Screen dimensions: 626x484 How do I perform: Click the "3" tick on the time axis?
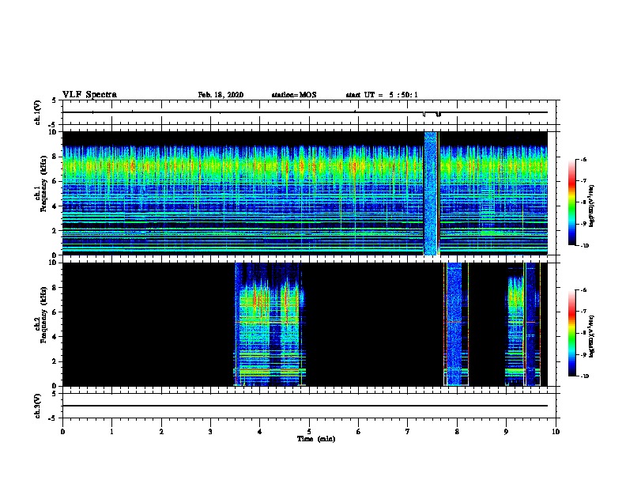[x=210, y=432]
